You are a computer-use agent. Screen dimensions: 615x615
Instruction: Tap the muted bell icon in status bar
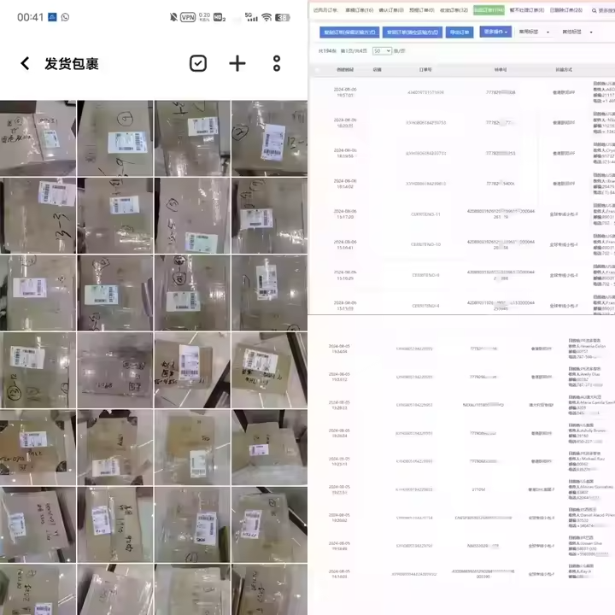pos(173,17)
